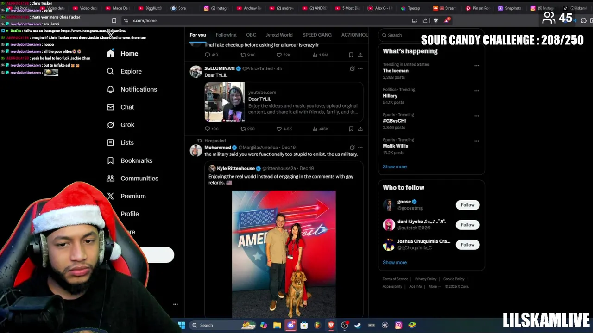593x333 pixels.
Task: Open the Hillary trend
Action: pos(390,96)
